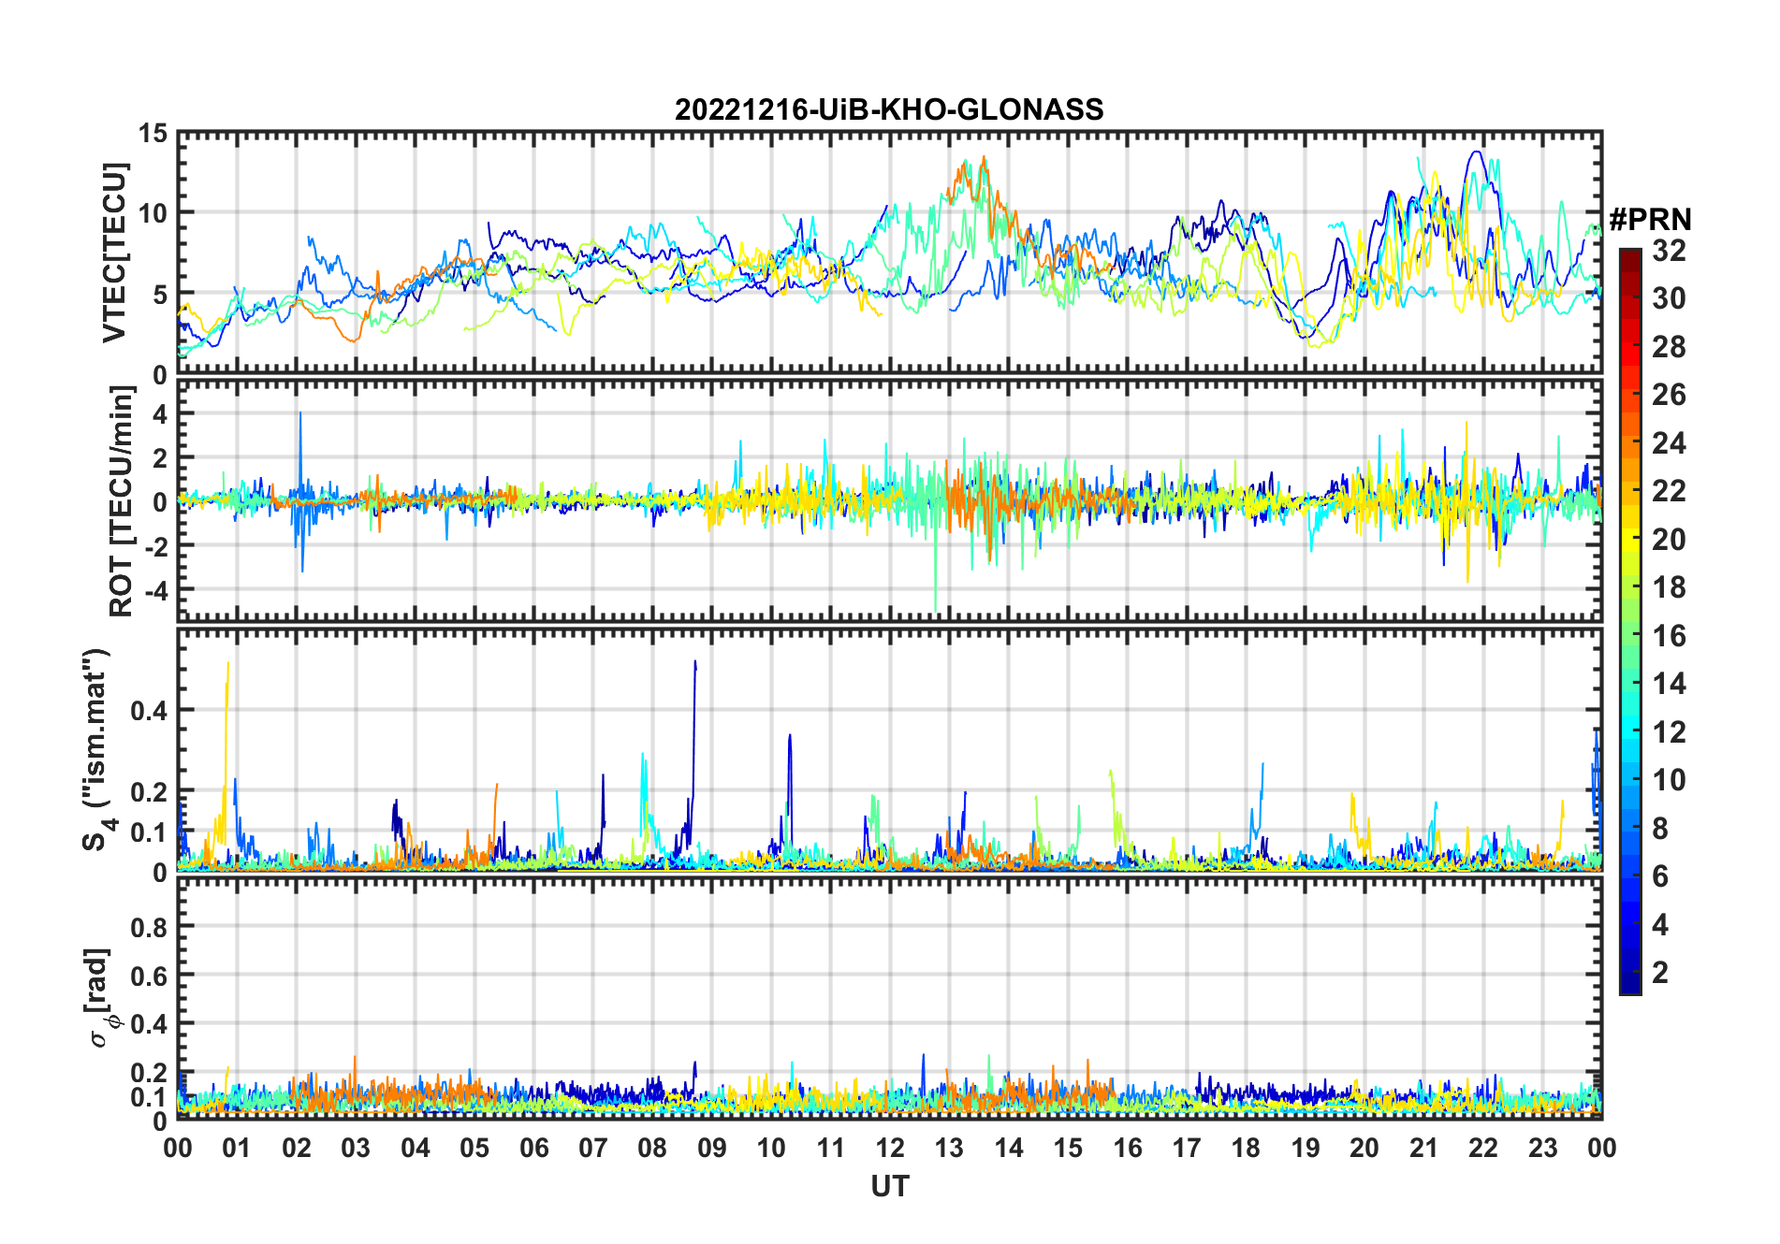Click inside the ROT plot panel
1780x1244 pixels.
pyautogui.click(x=889, y=500)
